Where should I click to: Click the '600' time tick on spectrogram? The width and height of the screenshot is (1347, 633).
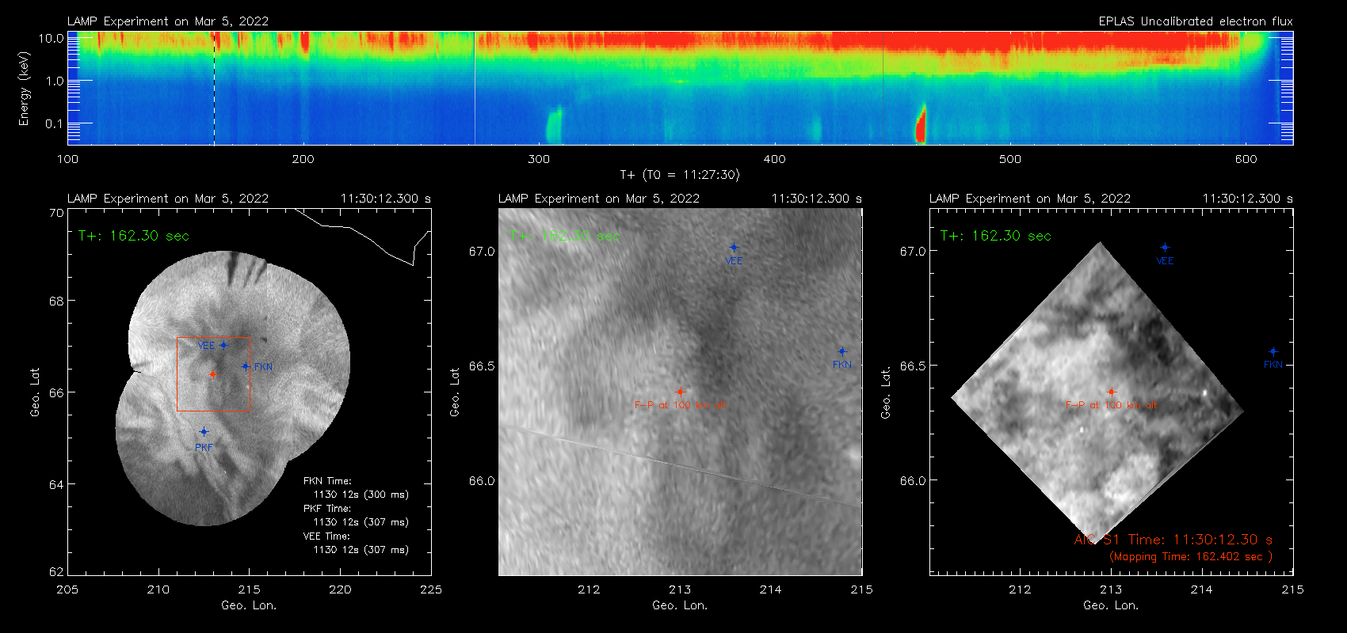pos(1246,159)
